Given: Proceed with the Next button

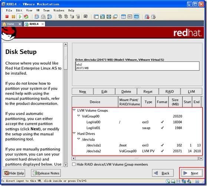Looking at the screenshot, I should [192, 173].
